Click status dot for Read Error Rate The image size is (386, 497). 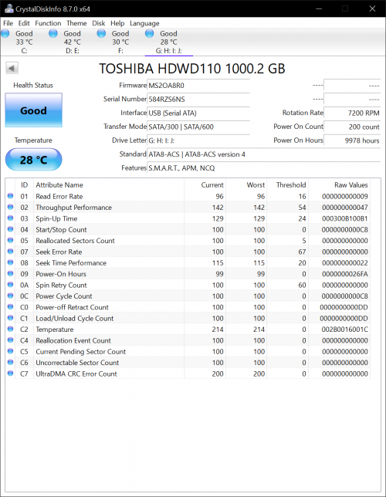(11, 196)
